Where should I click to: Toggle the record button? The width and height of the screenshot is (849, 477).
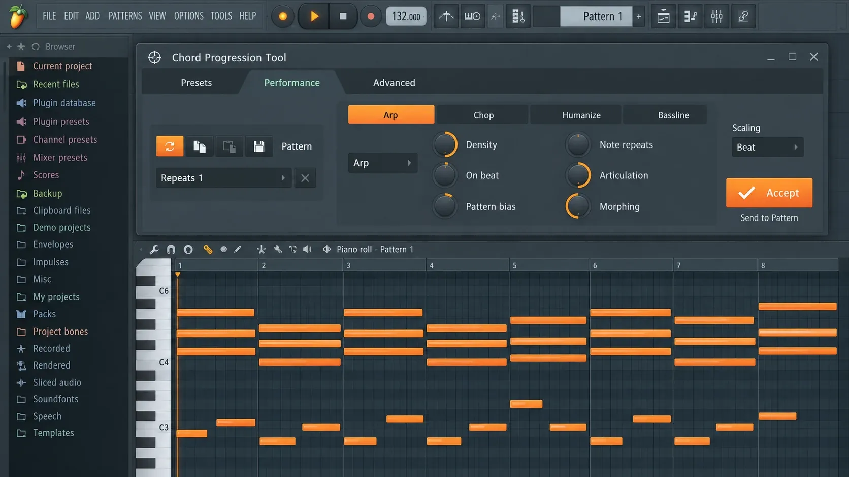(371, 16)
